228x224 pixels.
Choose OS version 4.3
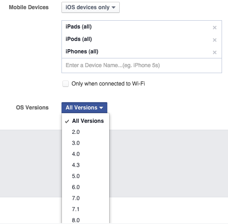(86, 165)
